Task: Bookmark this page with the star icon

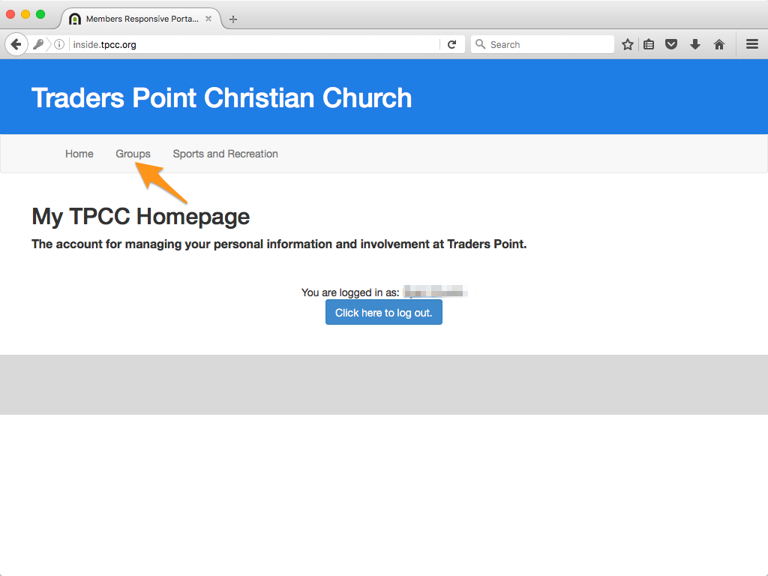Action: (x=628, y=44)
